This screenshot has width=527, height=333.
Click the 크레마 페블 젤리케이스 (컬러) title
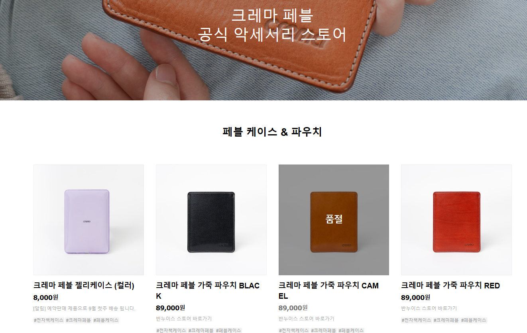tap(84, 286)
